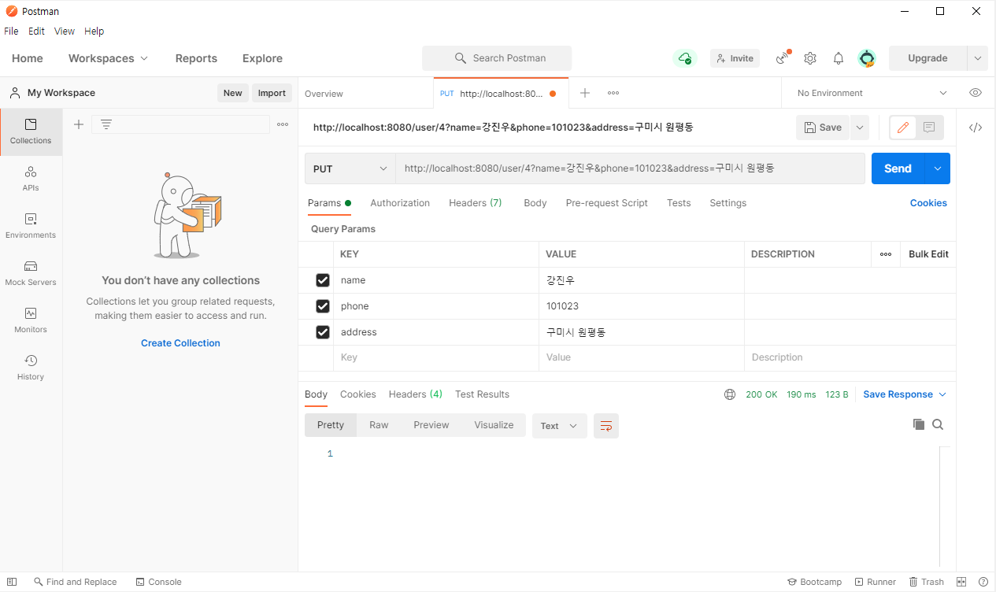Open collections panel more options ellipsis

pyautogui.click(x=283, y=124)
